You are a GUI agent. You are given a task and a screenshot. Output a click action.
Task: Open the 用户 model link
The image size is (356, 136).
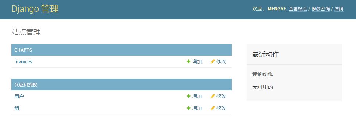point(19,96)
